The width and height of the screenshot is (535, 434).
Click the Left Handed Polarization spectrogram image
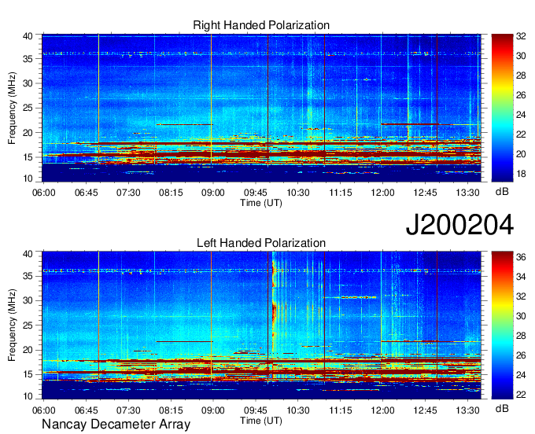point(261,325)
